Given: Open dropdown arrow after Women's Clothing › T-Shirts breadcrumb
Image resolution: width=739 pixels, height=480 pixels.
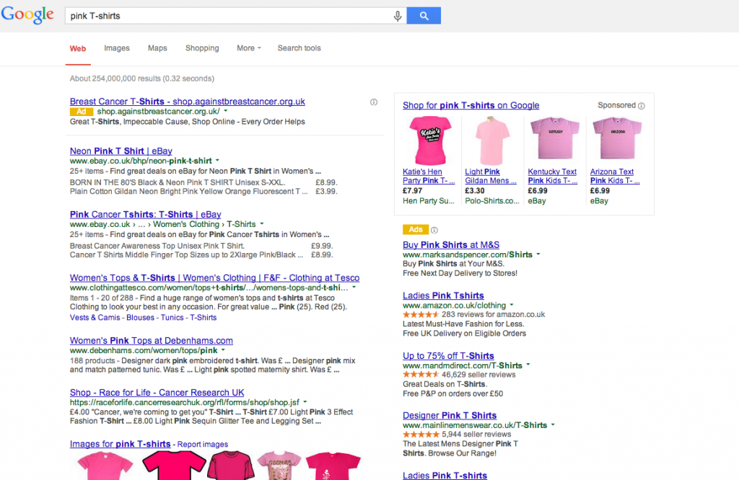Looking at the screenshot, I should pyautogui.click(x=262, y=224).
